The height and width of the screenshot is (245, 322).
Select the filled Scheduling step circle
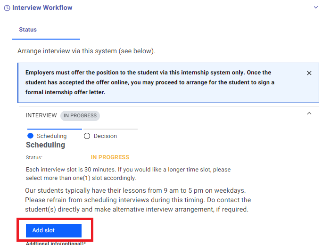[x=30, y=136]
